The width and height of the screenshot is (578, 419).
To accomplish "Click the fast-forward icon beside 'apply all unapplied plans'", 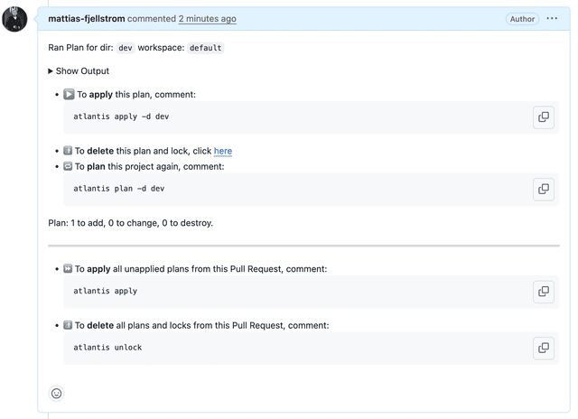I will pyautogui.click(x=68, y=268).
